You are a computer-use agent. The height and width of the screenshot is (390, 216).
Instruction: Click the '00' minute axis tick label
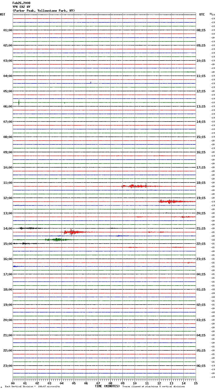coord(13,383)
